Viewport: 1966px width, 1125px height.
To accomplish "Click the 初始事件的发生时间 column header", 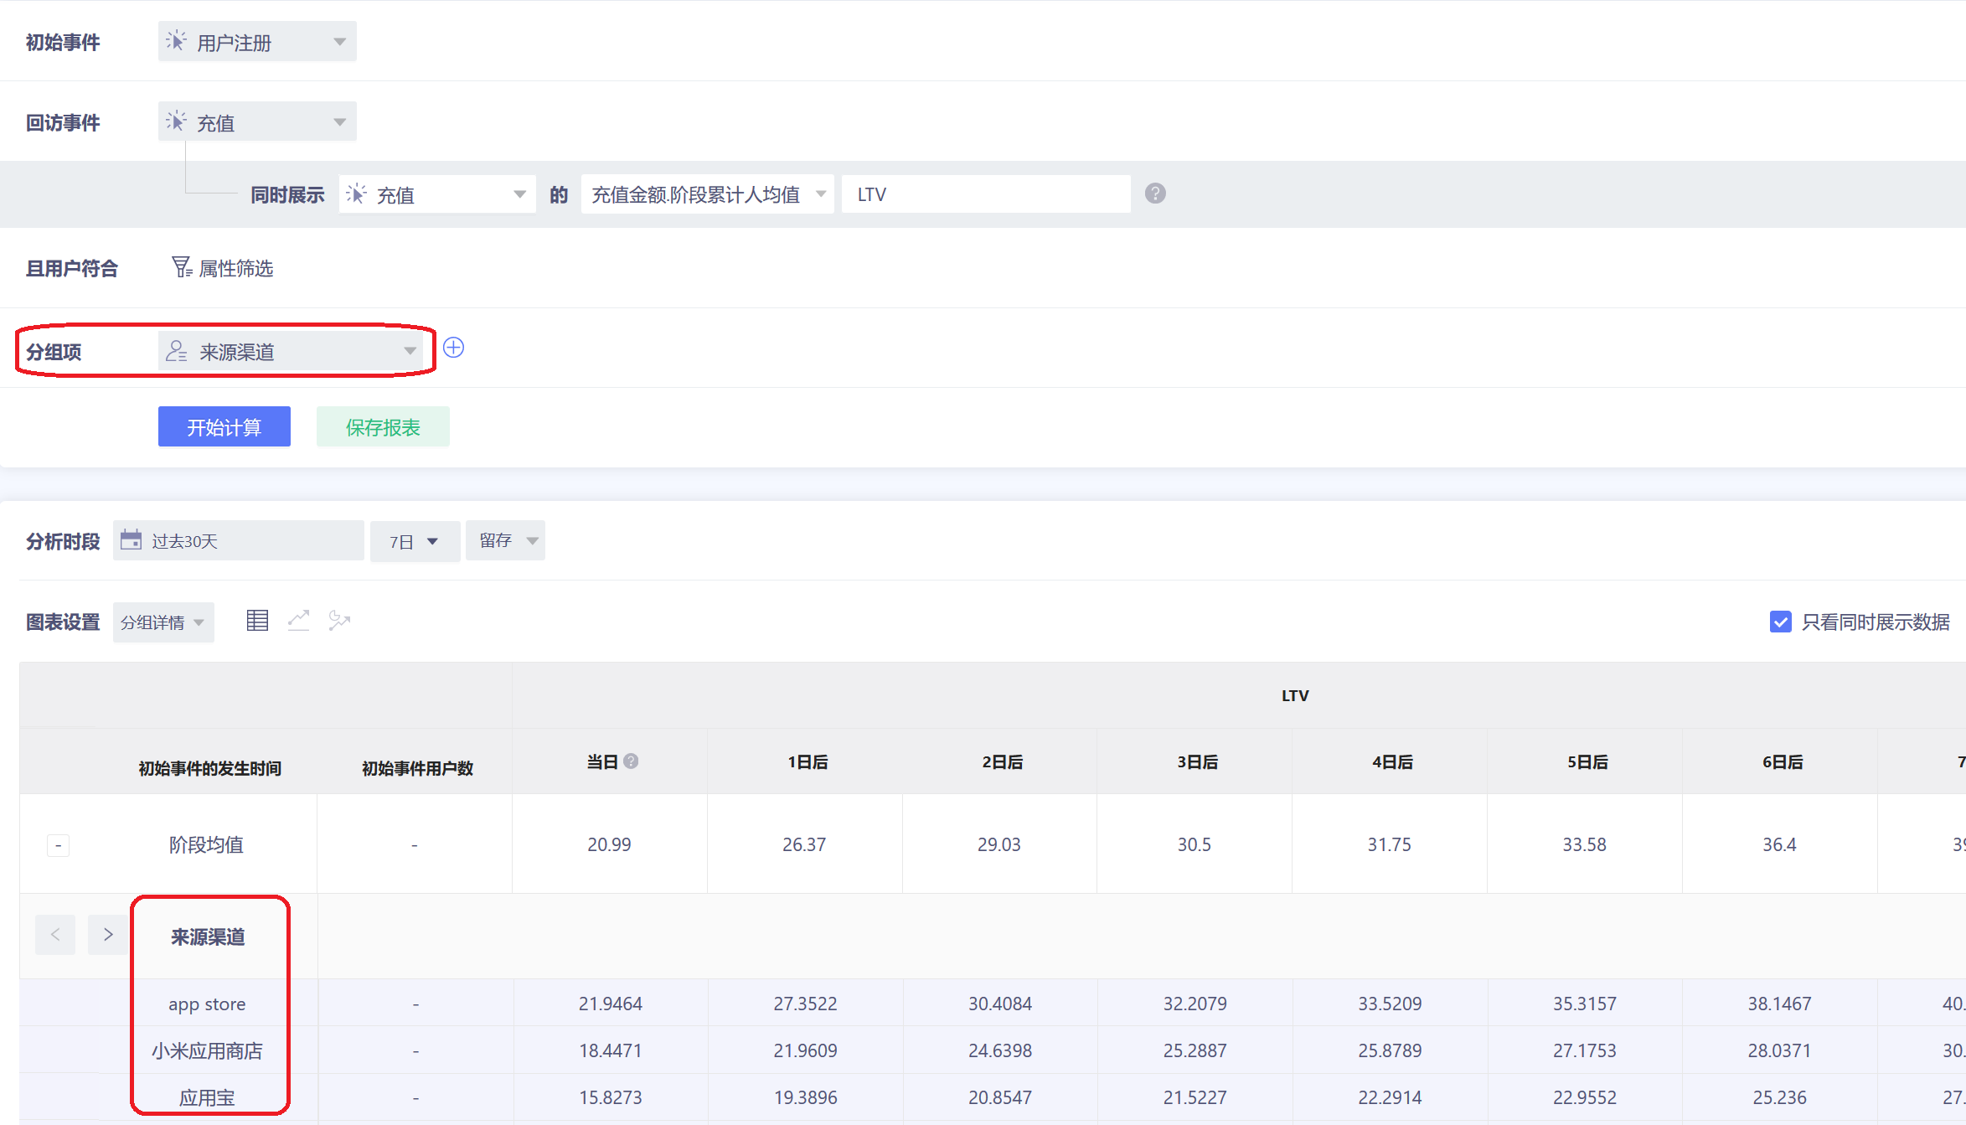I will (x=209, y=769).
